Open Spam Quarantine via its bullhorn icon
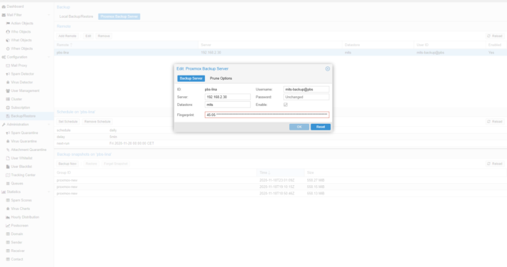Image resolution: width=507 pixels, height=267 pixels. [x=8, y=133]
